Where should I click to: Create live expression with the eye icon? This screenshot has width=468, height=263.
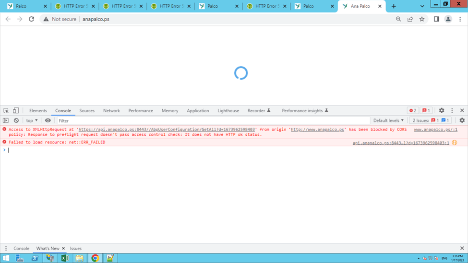[x=48, y=120]
